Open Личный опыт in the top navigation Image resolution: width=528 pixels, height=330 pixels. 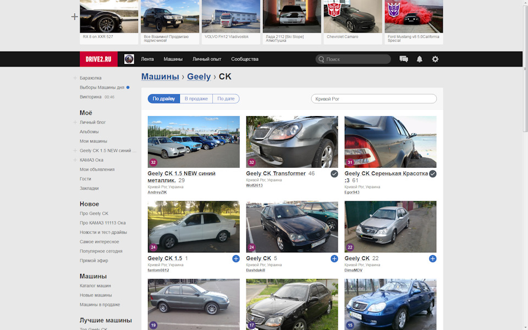(x=207, y=59)
